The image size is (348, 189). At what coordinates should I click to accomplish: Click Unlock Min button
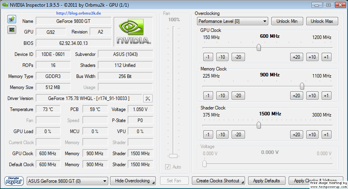pyautogui.click(x=287, y=21)
